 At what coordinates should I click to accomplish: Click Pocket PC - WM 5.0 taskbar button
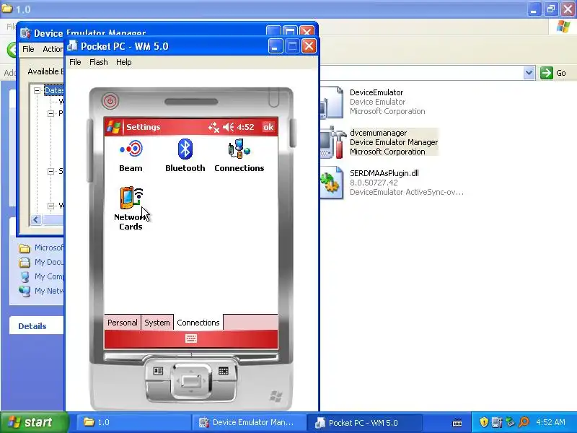tap(364, 422)
